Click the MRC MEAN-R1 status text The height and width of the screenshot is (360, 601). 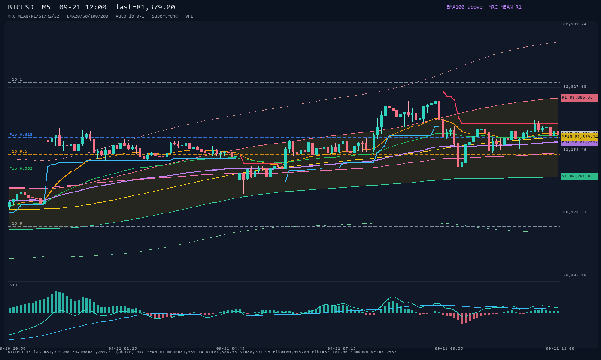(x=505, y=7)
